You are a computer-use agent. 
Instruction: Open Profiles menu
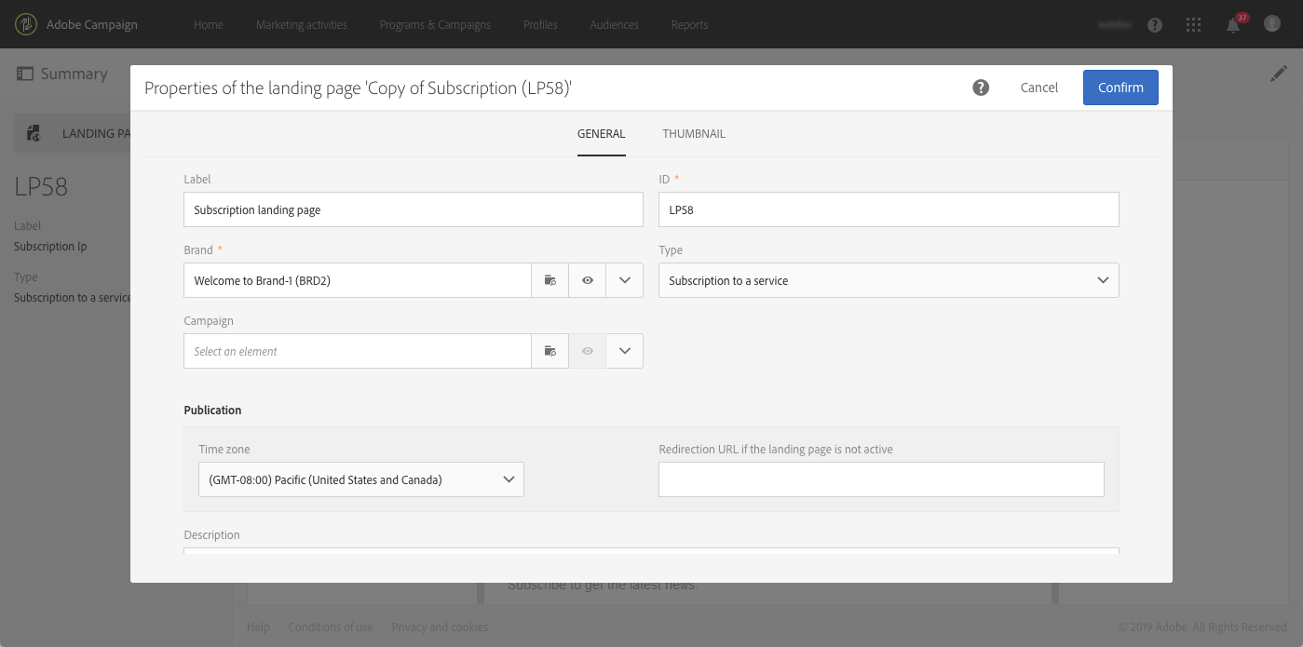coord(540,25)
